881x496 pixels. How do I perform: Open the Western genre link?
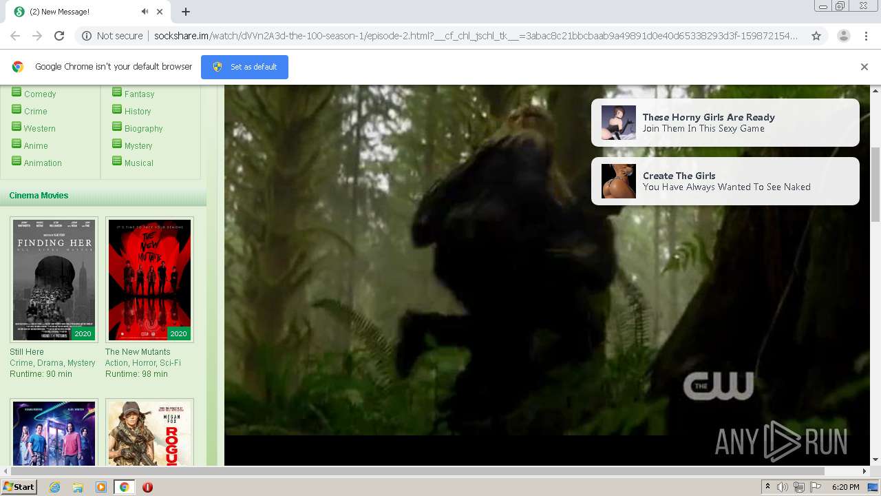coord(40,129)
